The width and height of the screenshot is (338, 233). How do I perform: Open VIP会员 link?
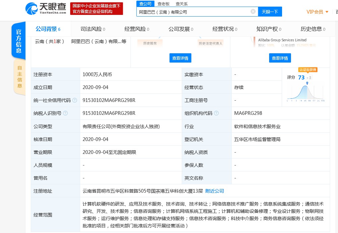pyautogui.click(x=315, y=12)
